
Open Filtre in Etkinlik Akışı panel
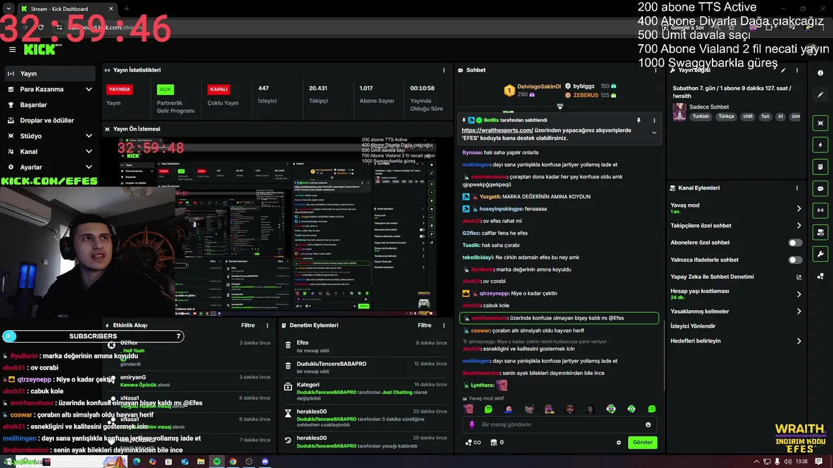coord(248,325)
